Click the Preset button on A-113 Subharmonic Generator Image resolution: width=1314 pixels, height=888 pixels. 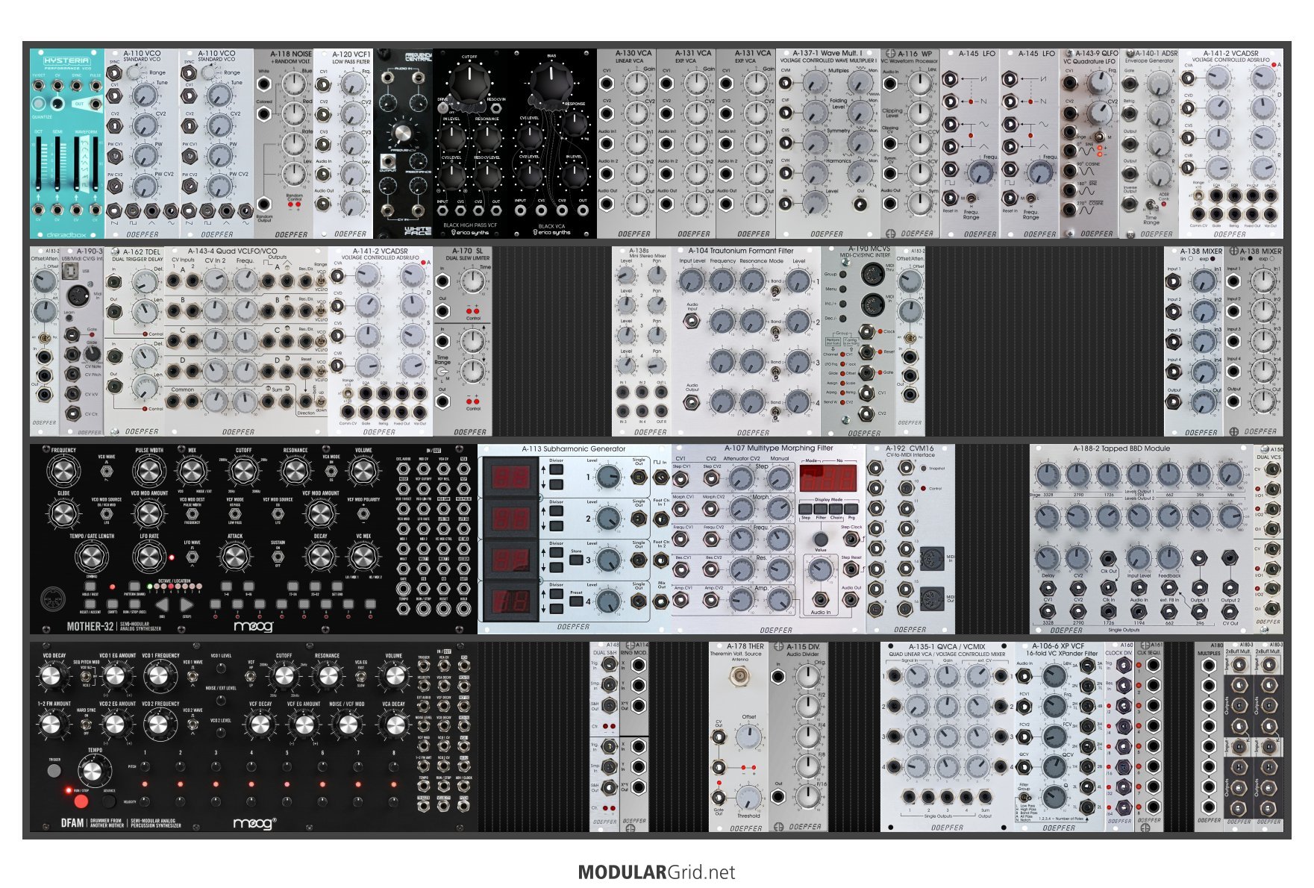click(x=576, y=601)
